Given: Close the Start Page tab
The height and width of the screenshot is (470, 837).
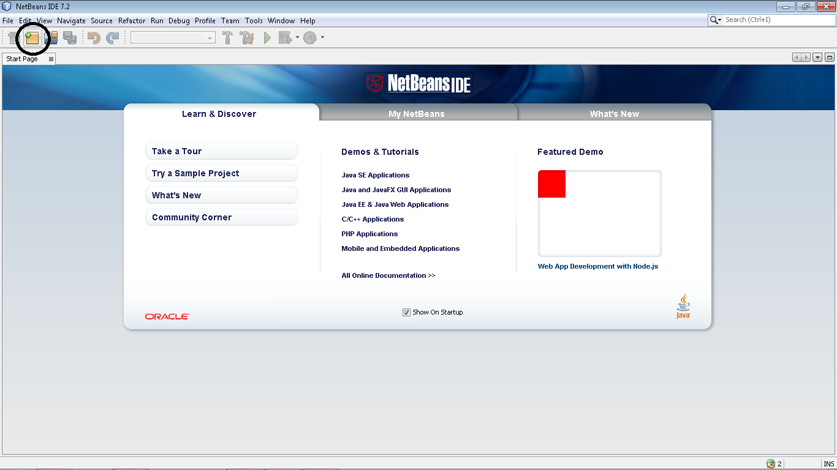Looking at the screenshot, I should [x=51, y=59].
